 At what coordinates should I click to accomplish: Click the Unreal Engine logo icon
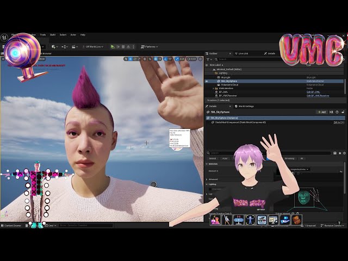point(4,38)
